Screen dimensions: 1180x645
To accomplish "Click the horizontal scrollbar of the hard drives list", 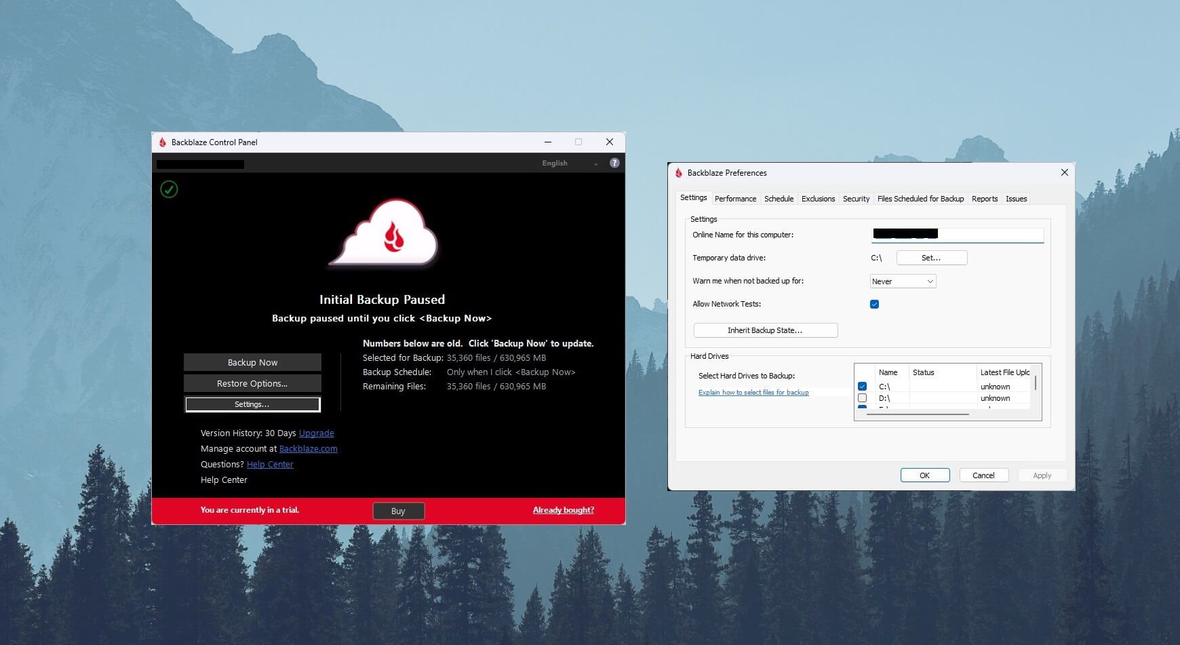I will point(917,414).
